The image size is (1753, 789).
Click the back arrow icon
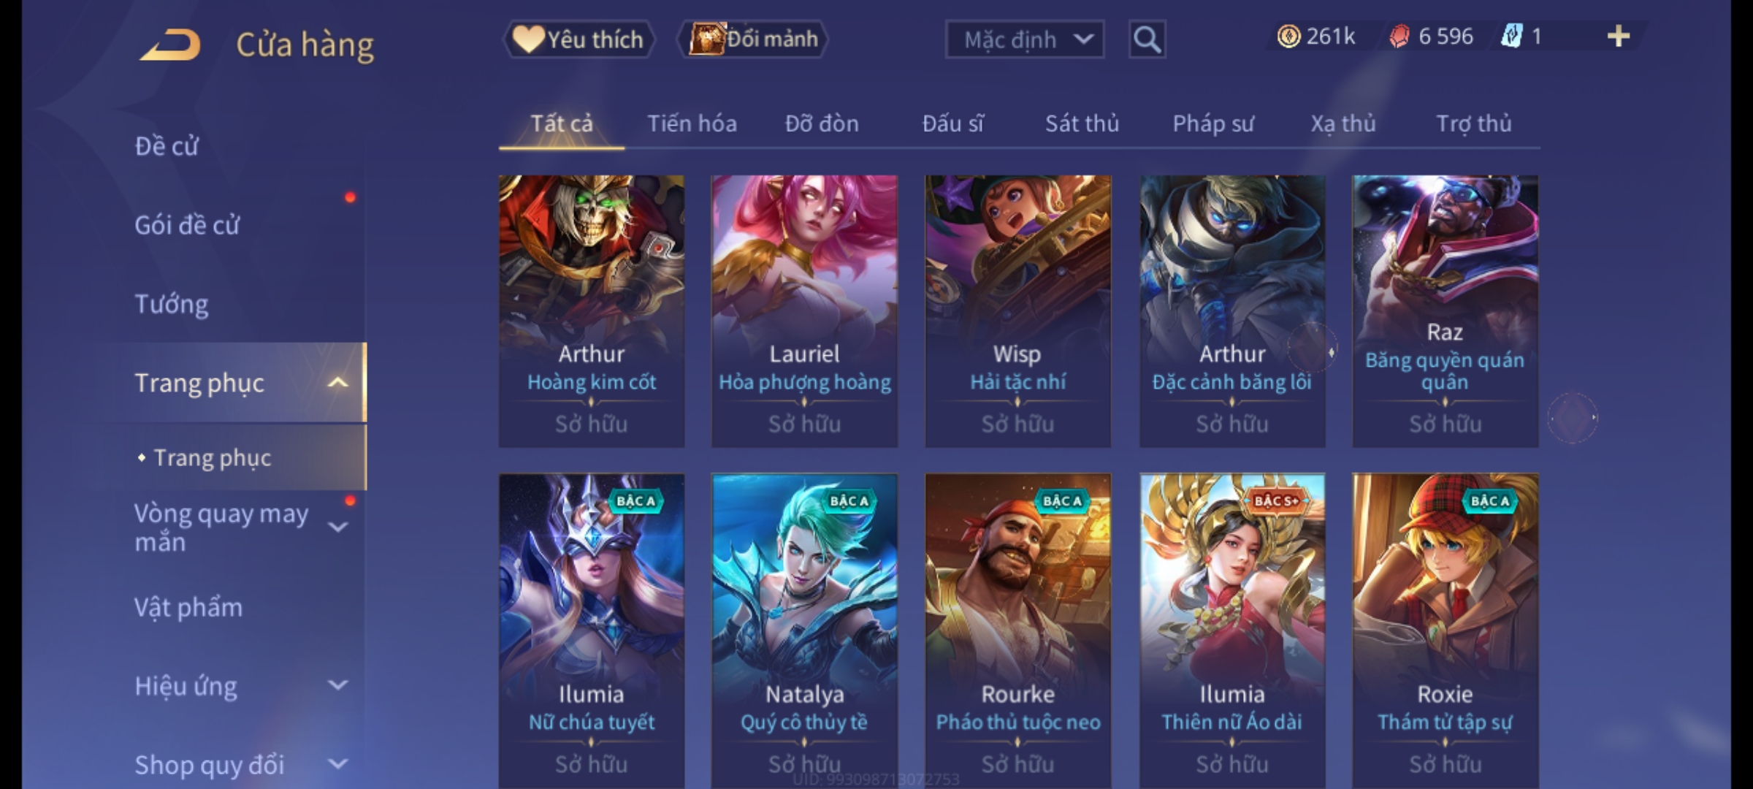pyautogui.click(x=171, y=45)
